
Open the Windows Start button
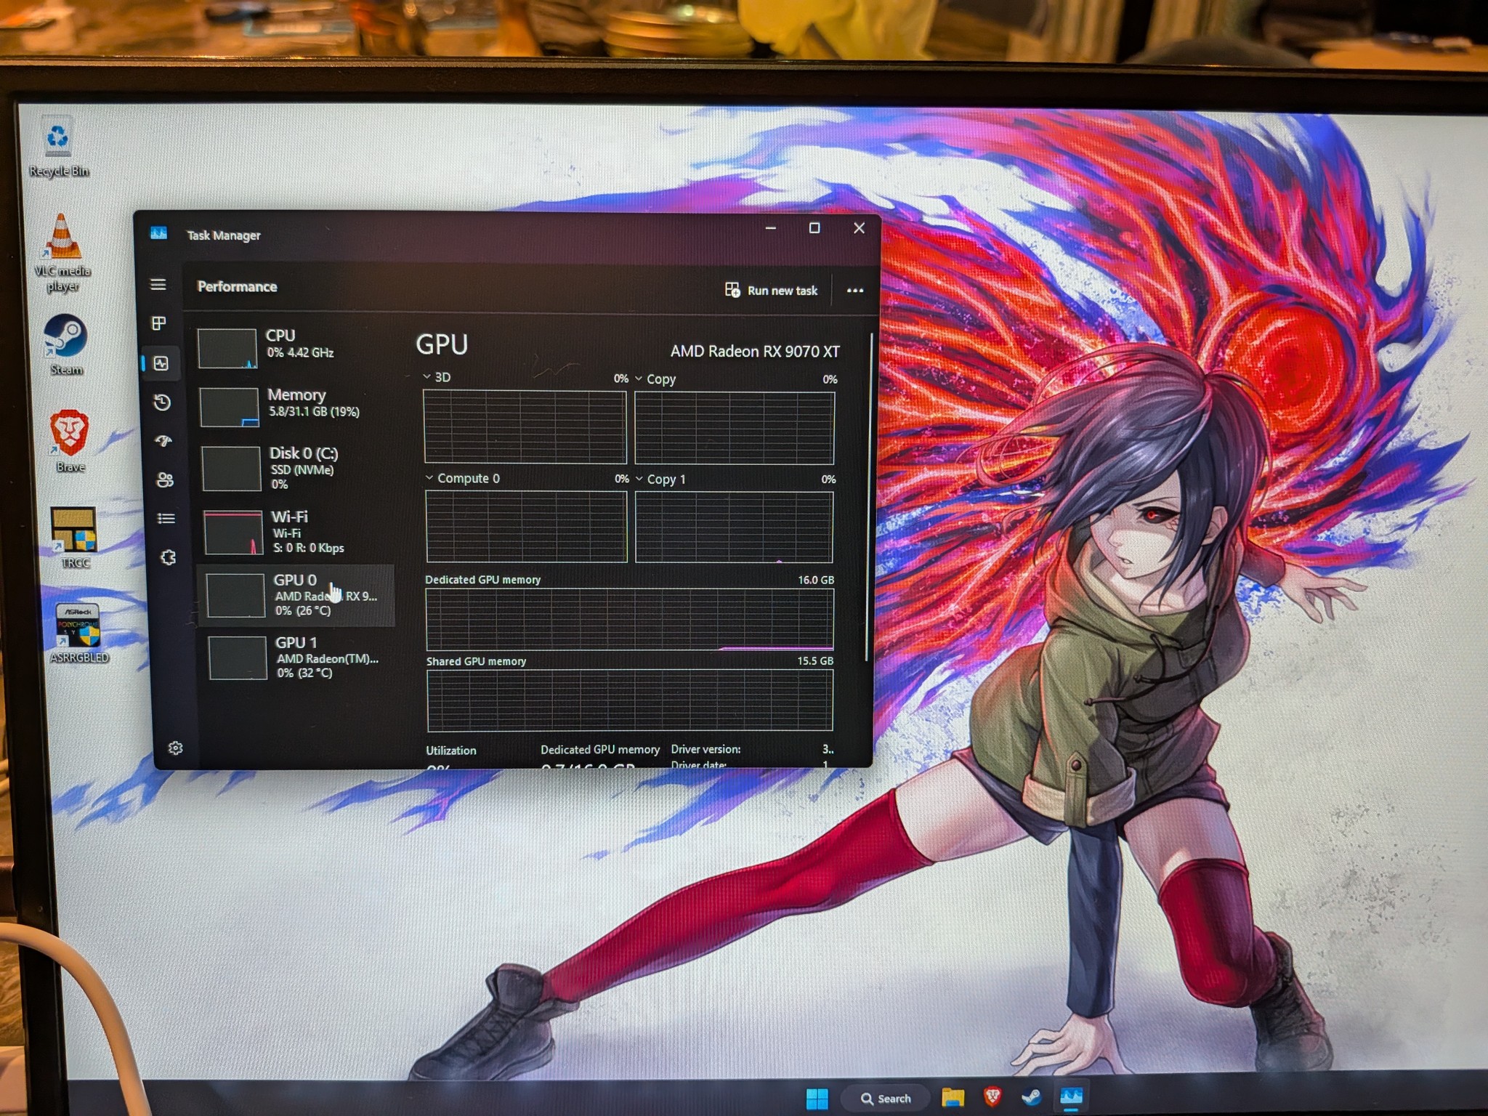click(x=817, y=1099)
